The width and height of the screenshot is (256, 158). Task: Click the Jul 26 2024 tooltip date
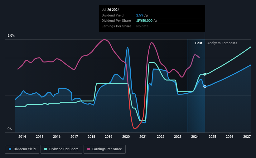(110, 10)
